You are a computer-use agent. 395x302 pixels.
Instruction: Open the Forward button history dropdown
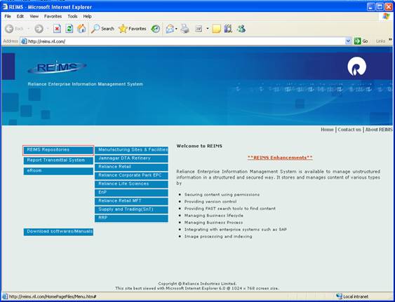point(48,29)
